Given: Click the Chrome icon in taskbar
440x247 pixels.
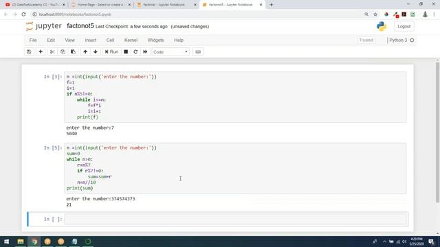Looking at the screenshot, I should [x=34, y=242].
